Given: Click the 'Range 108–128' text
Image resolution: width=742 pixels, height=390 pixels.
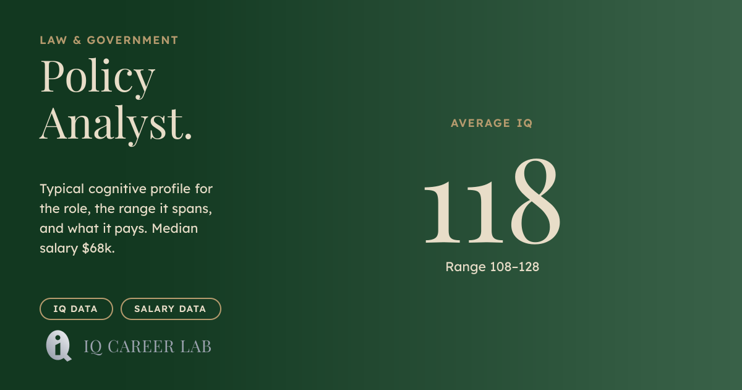Looking at the screenshot, I should click(492, 267).
